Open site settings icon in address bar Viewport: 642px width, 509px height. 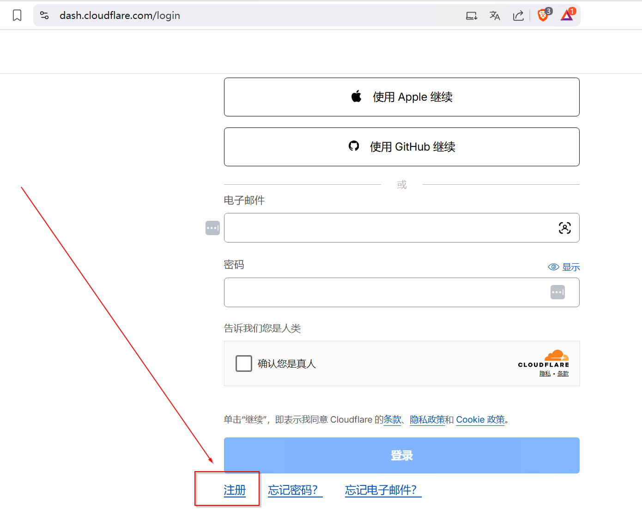click(x=44, y=16)
